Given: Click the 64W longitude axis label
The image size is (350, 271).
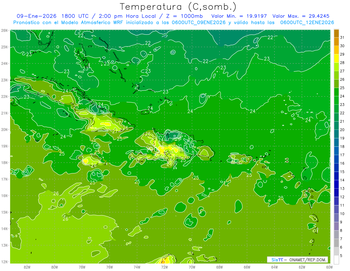Looking at the screenshot, I should click(274, 267).
